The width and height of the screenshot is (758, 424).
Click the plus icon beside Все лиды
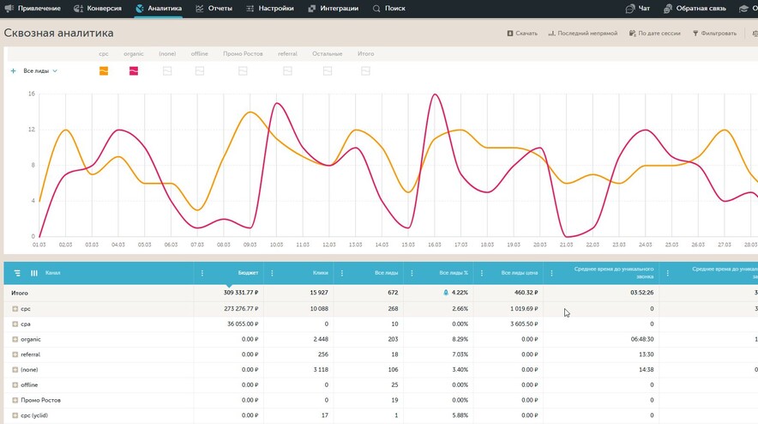click(13, 70)
